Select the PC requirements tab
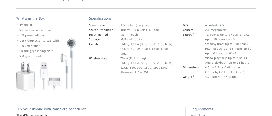 (x=204, y=115)
